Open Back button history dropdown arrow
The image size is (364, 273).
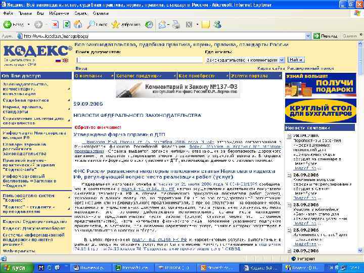coord(28,24)
